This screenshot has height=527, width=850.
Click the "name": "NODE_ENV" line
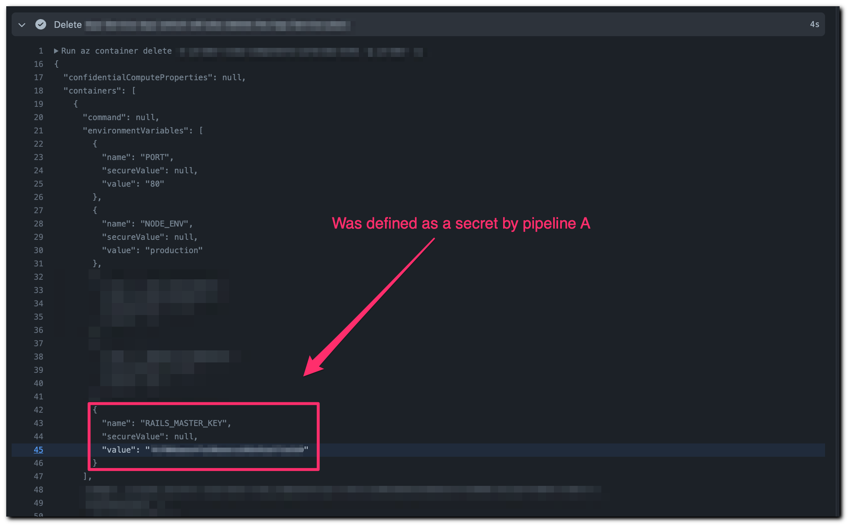point(147,224)
